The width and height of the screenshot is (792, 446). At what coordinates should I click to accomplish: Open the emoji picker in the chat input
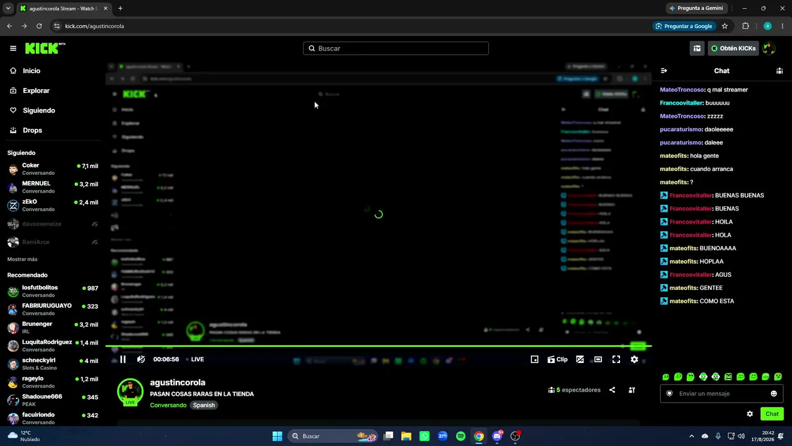tap(773, 393)
